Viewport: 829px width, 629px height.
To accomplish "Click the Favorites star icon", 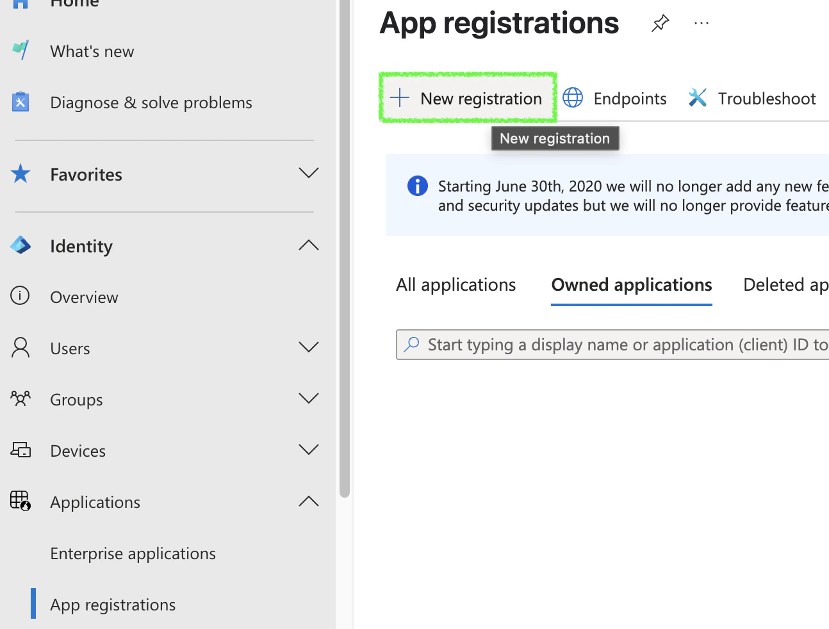I will [20, 173].
